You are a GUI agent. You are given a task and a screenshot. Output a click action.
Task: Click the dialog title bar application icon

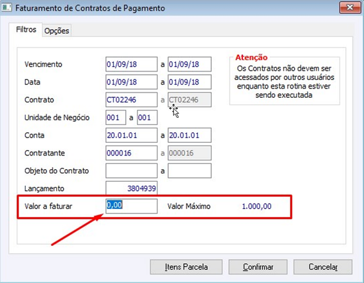pos(6,7)
